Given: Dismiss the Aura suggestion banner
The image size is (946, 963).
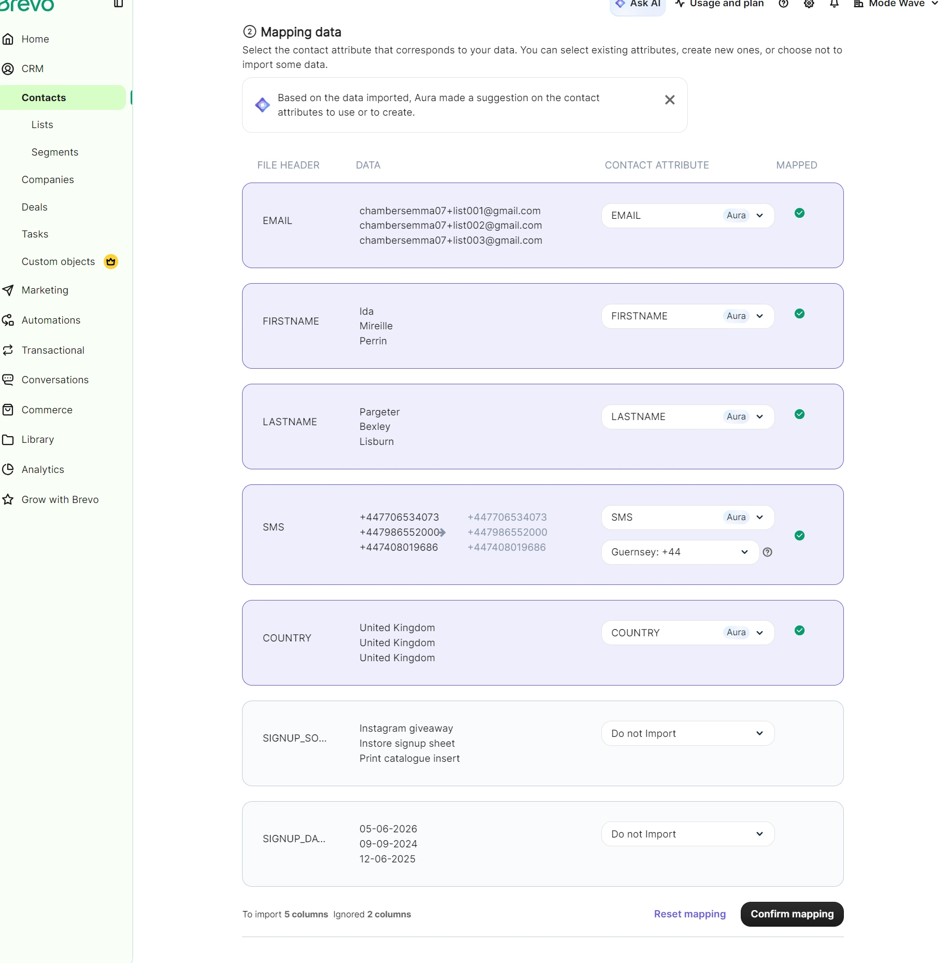Looking at the screenshot, I should point(670,100).
